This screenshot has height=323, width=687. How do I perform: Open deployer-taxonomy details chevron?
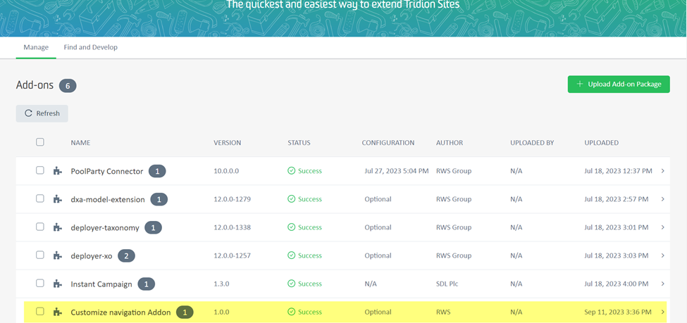tap(662, 227)
